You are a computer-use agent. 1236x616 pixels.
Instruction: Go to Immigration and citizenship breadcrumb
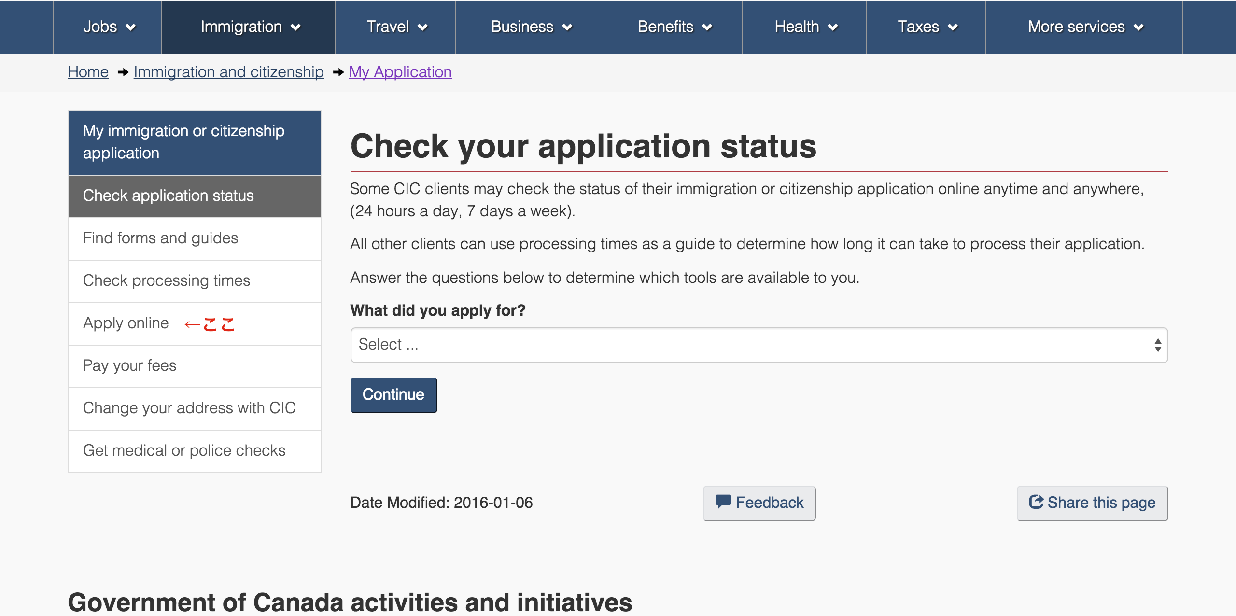pos(229,72)
